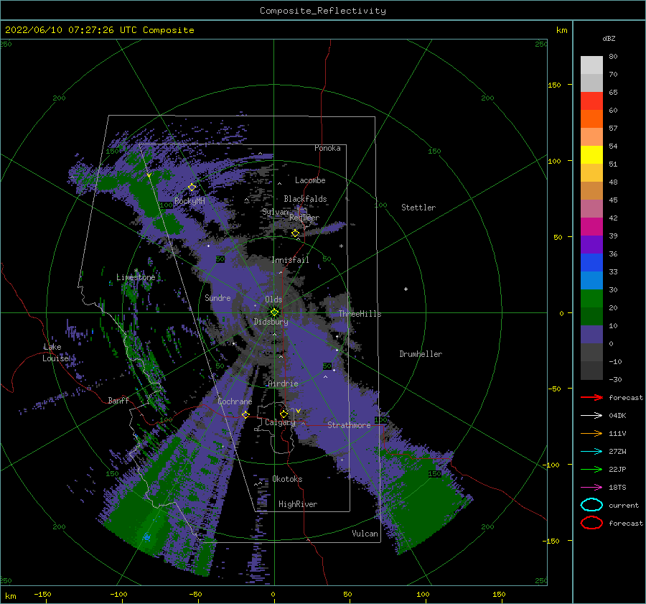Click the dBZ legend heading
This screenshot has height=604, width=646.
pos(609,38)
